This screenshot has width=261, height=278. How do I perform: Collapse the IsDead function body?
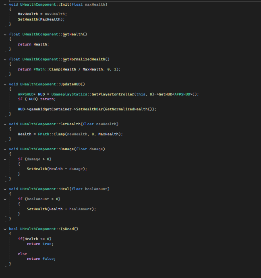click(x=5, y=229)
